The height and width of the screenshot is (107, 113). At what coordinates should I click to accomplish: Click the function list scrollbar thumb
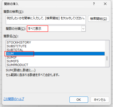[107, 58]
